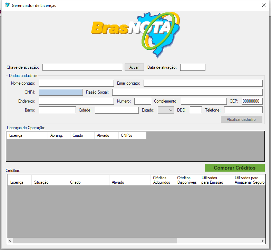Click the Gerenciador de Licenças title bar icon
271x250 pixels.
point(8,5)
